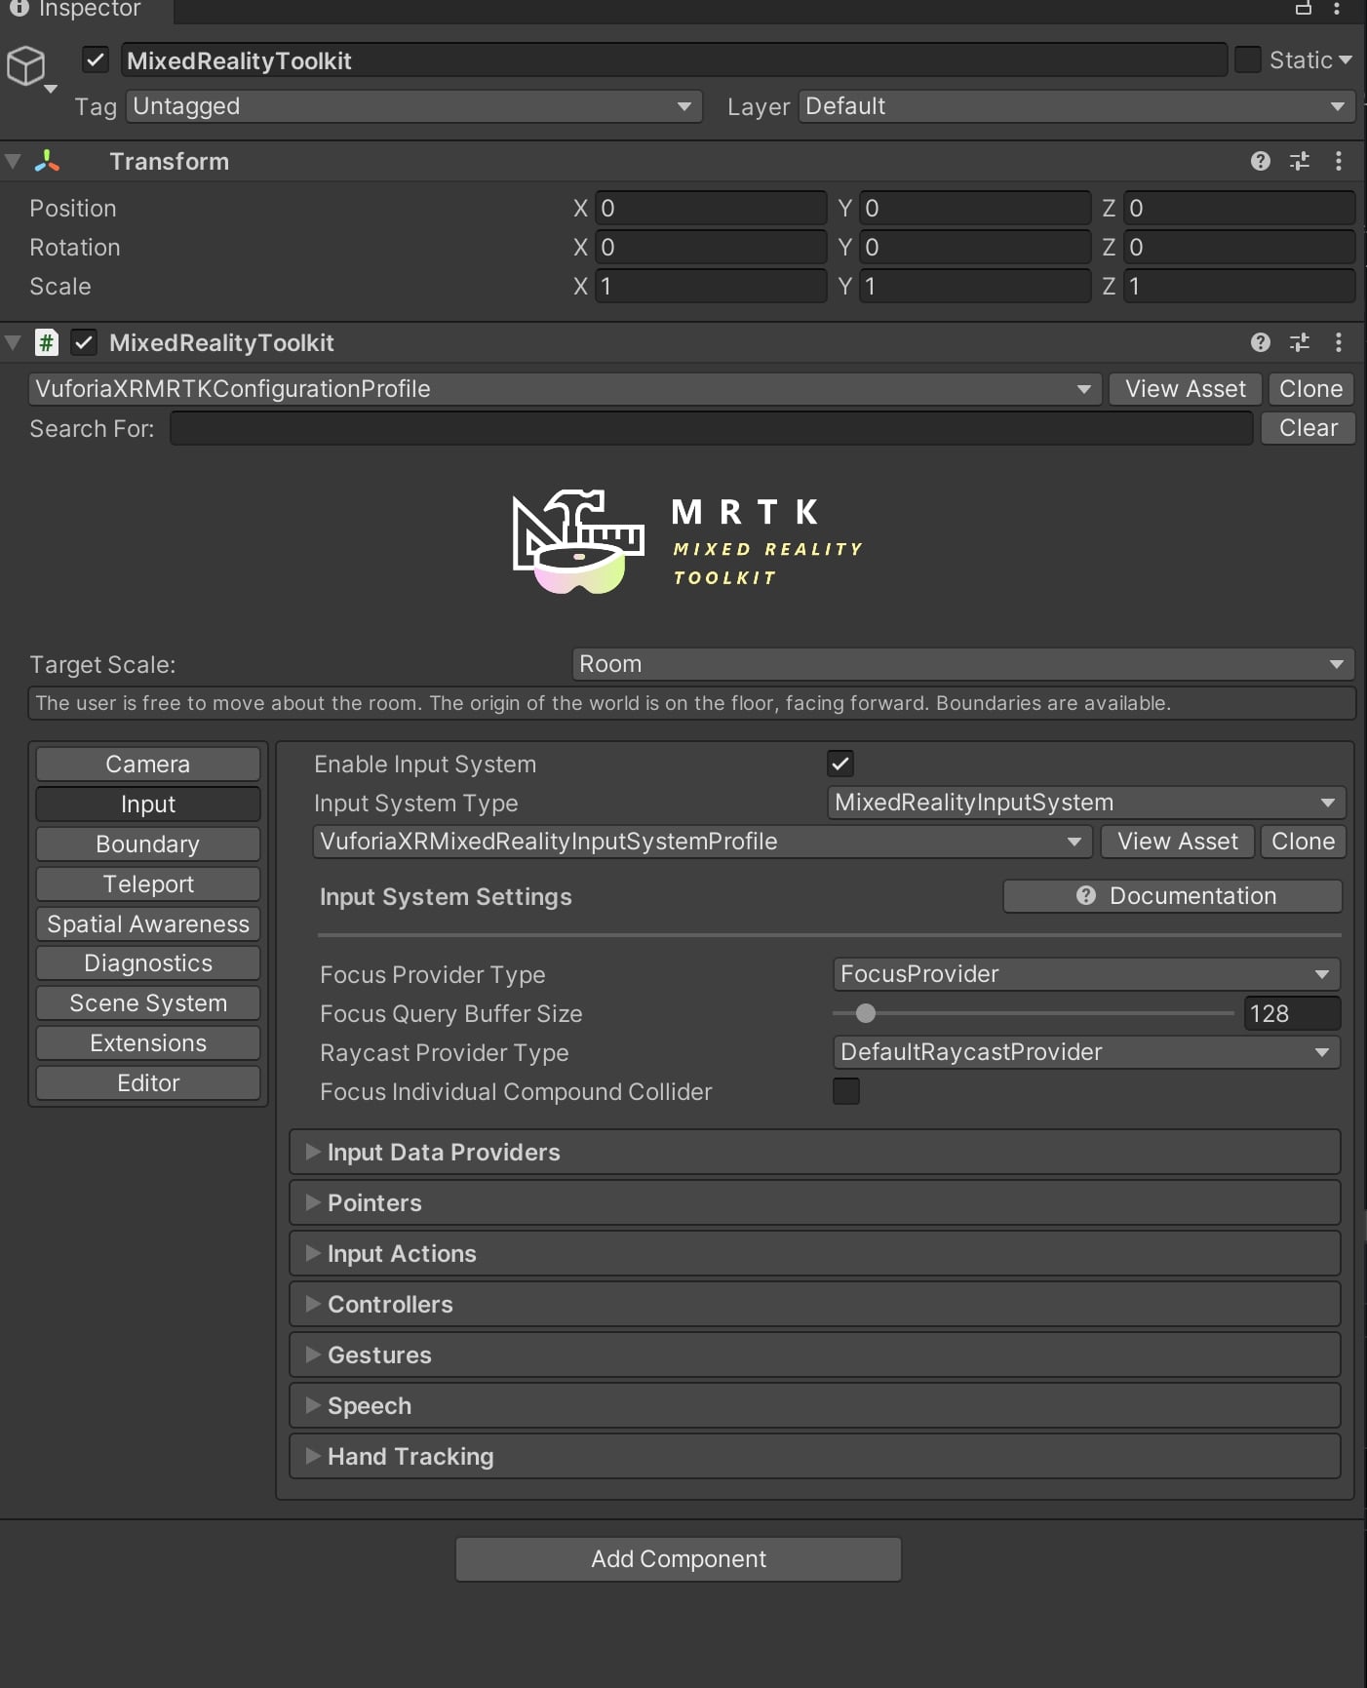The image size is (1367, 1688).
Task: Expand the Gestures section
Action: 815,1354
